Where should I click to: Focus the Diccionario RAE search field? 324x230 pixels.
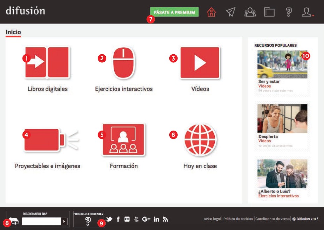click(41, 221)
